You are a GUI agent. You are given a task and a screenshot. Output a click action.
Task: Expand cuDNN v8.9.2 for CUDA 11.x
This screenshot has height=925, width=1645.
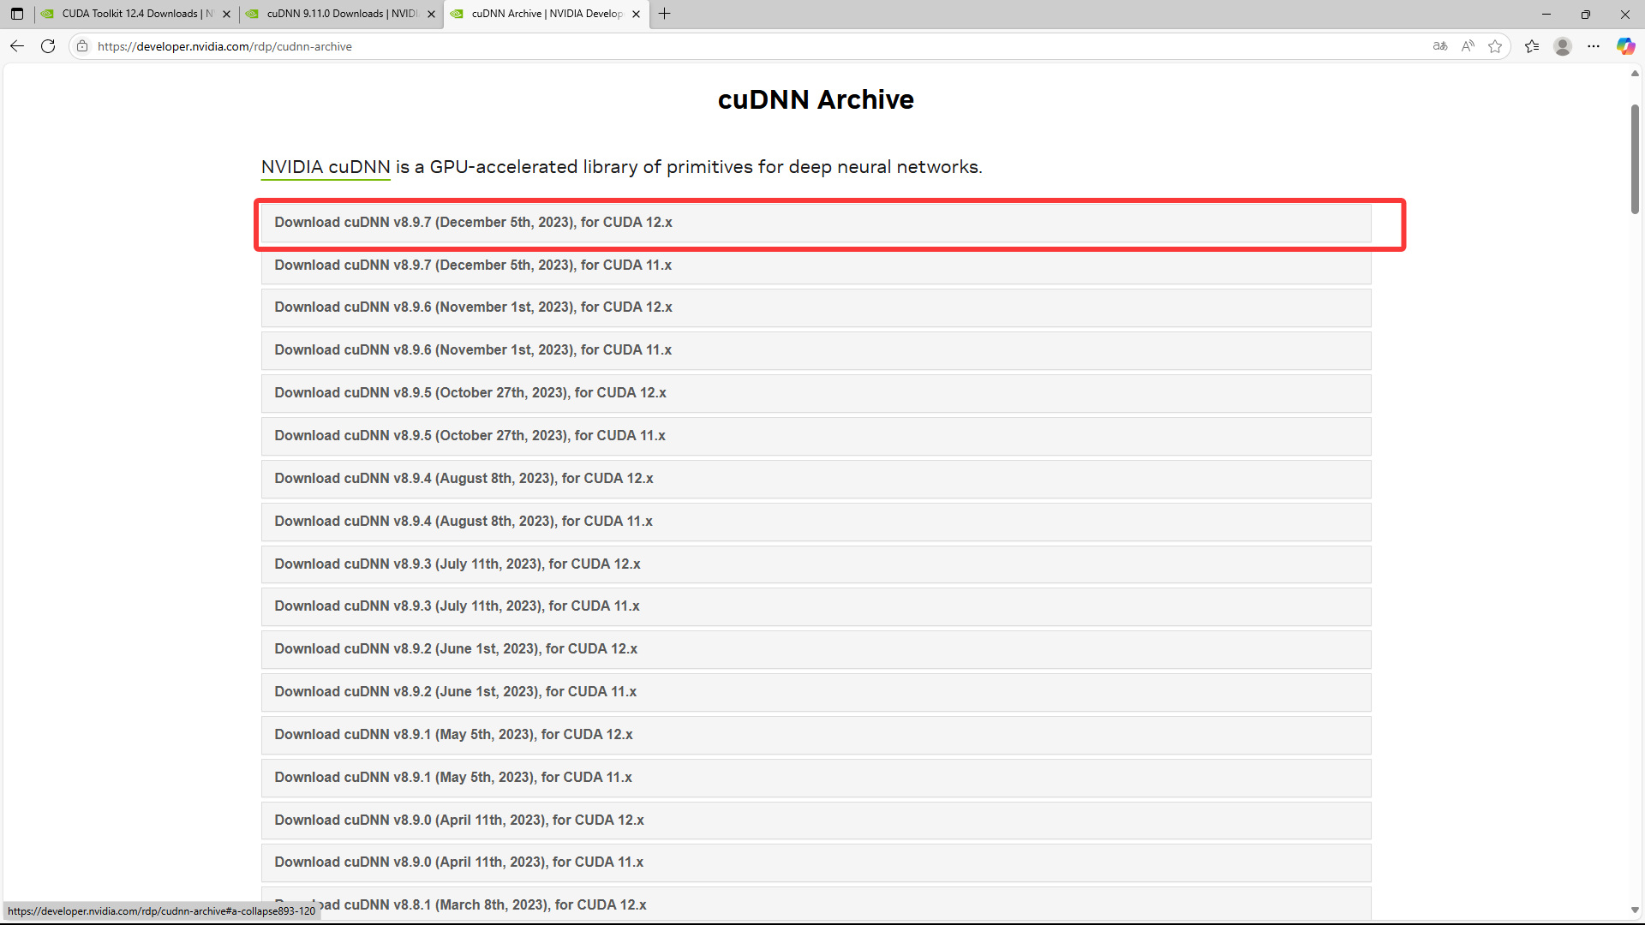pos(816,692)
